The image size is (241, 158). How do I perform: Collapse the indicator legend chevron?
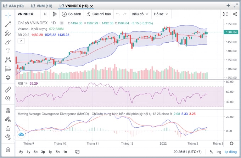point(21,41)
